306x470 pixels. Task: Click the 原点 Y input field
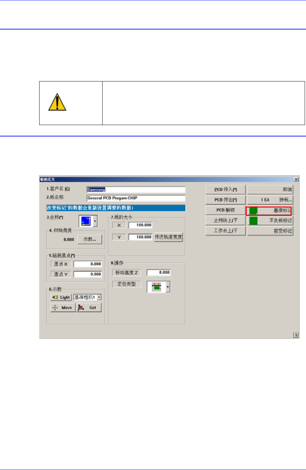(87, 274)
